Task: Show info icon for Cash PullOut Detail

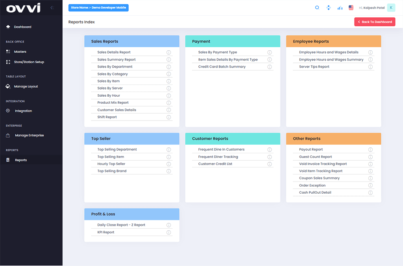Action: (x=370, y=193)
